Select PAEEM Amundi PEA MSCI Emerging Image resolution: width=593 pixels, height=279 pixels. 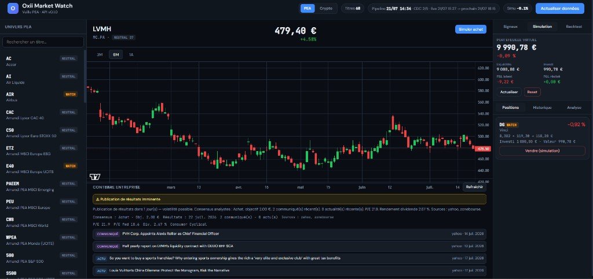[x=42, y=186]
